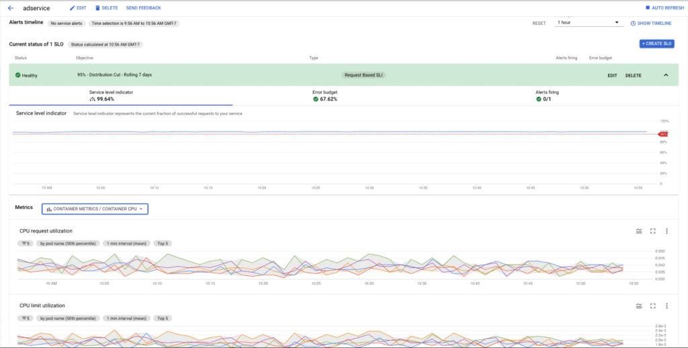Click the filter chip on CPU request utilization
This screenshot has width=688, height=348.
pos(26,243)
